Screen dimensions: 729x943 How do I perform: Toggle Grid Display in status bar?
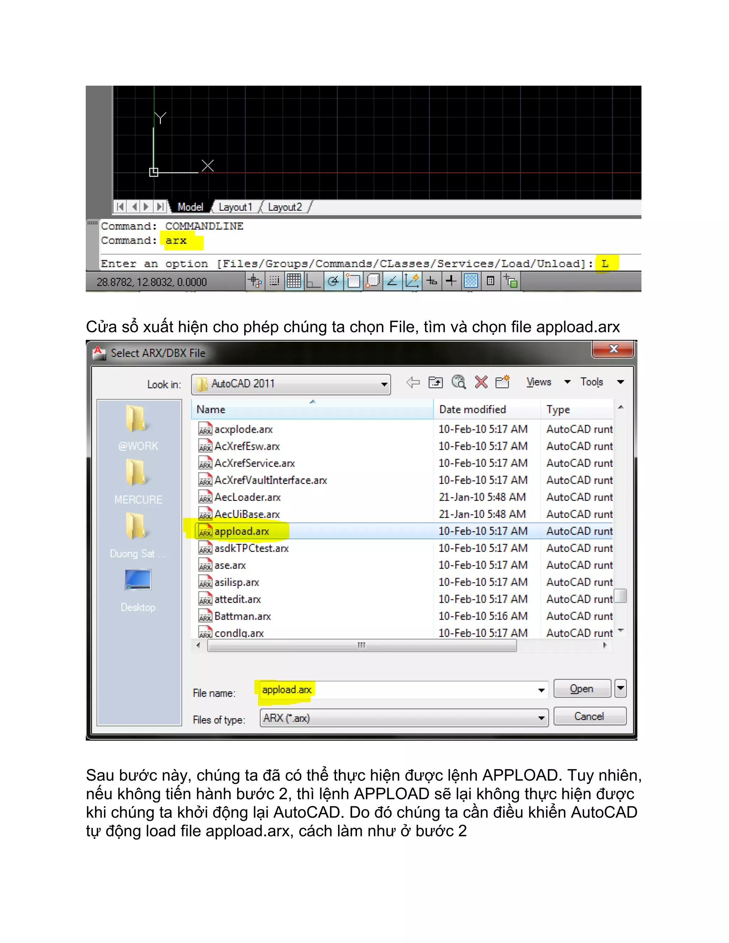pyautogui.click(x=294, y=281)
